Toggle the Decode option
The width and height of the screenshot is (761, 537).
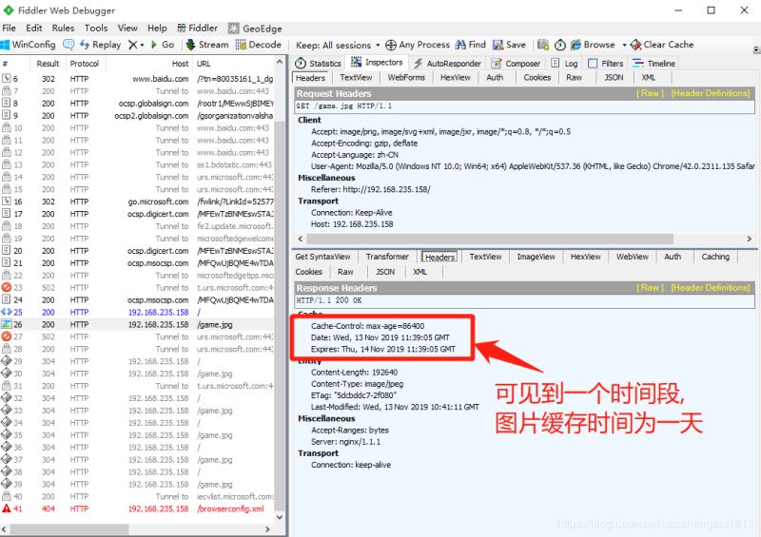(x=258, y=45)
